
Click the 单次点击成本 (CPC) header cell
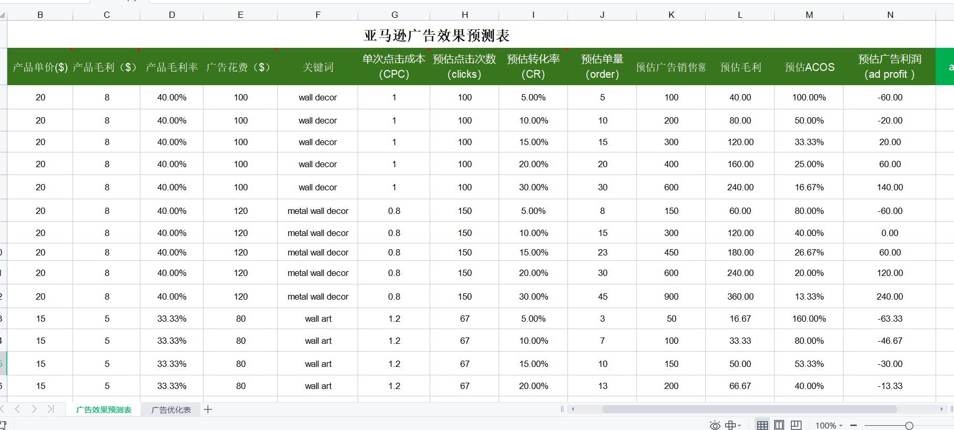[x=394, y=67]
